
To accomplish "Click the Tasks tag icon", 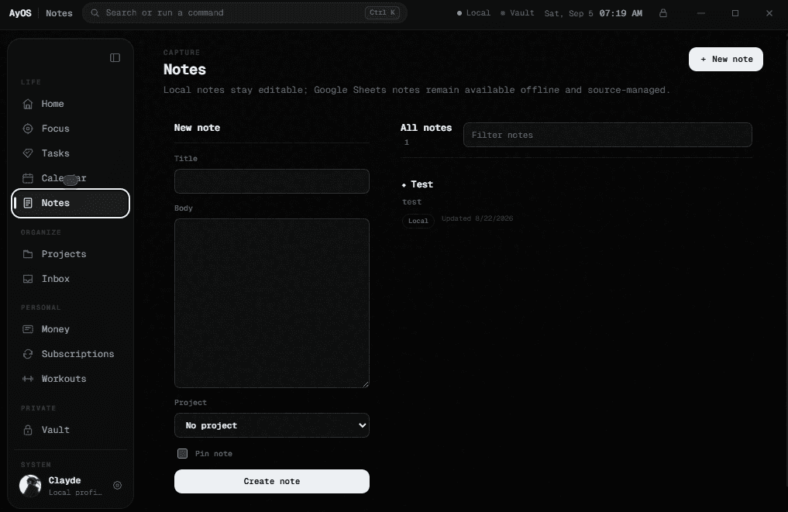I will (28, 153).
